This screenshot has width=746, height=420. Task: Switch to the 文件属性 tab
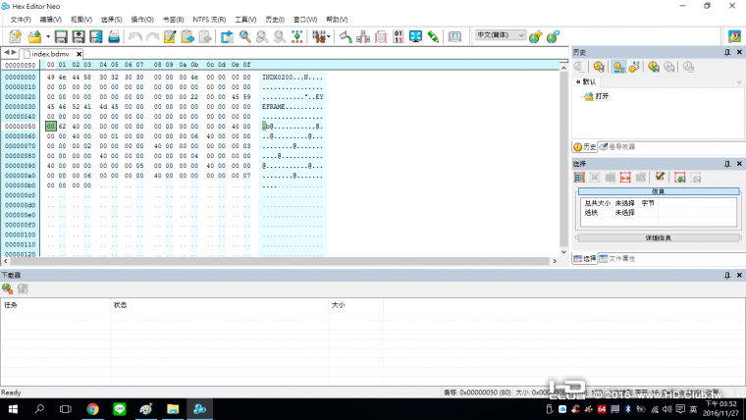617,258
